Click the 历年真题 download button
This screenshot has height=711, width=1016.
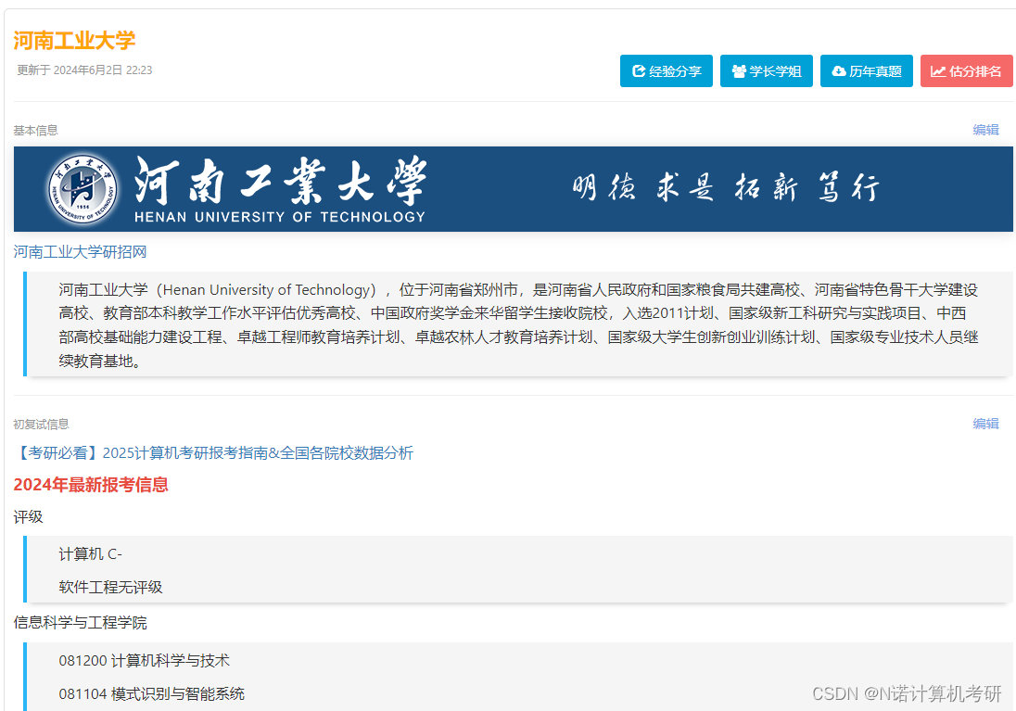pos(867,71)
